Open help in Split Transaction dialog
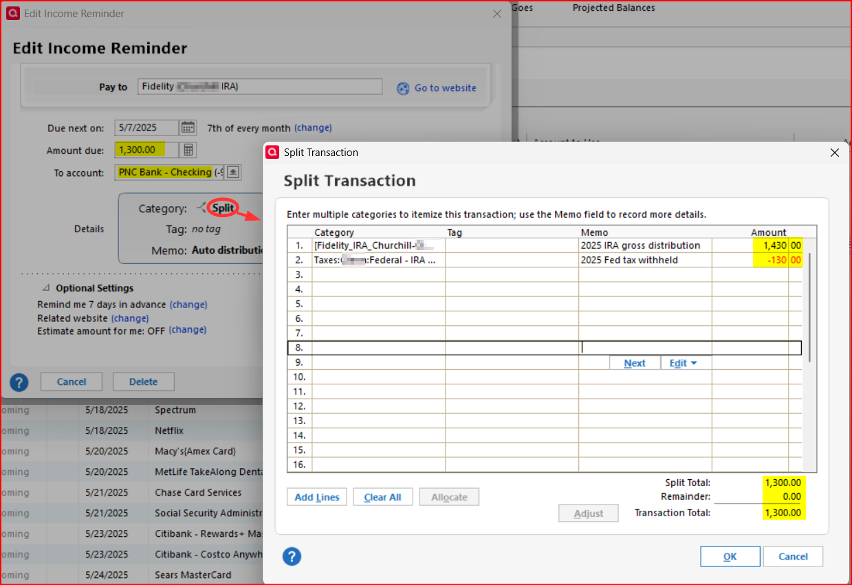Image resolution: width=852 pixels, height=585 pixels. [x=292, y=556]
